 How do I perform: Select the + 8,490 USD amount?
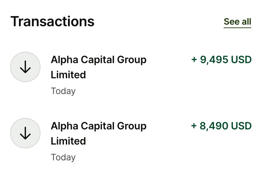pos(221,126)
